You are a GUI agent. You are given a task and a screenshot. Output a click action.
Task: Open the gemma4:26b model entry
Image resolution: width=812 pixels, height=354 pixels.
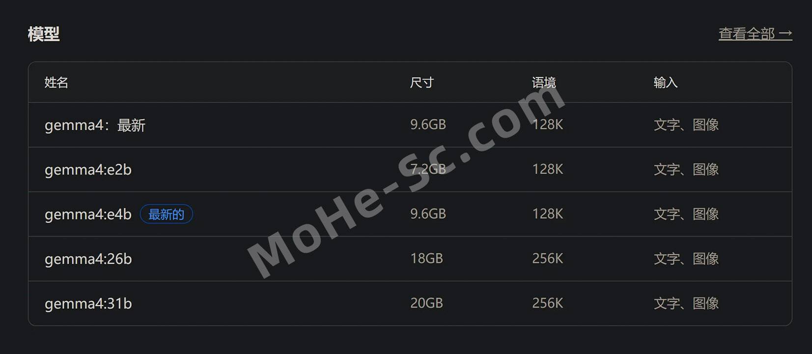[x=88, y=259]
